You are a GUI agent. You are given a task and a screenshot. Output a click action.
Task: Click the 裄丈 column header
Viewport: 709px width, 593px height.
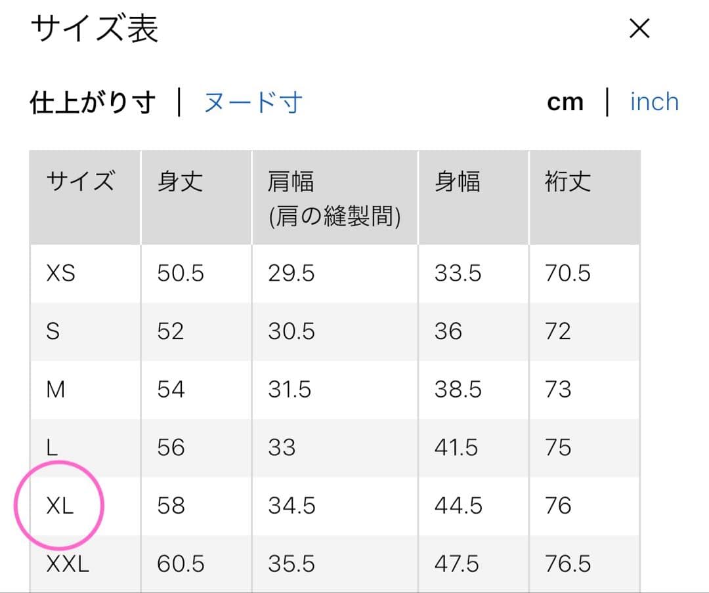pos(568,182)
